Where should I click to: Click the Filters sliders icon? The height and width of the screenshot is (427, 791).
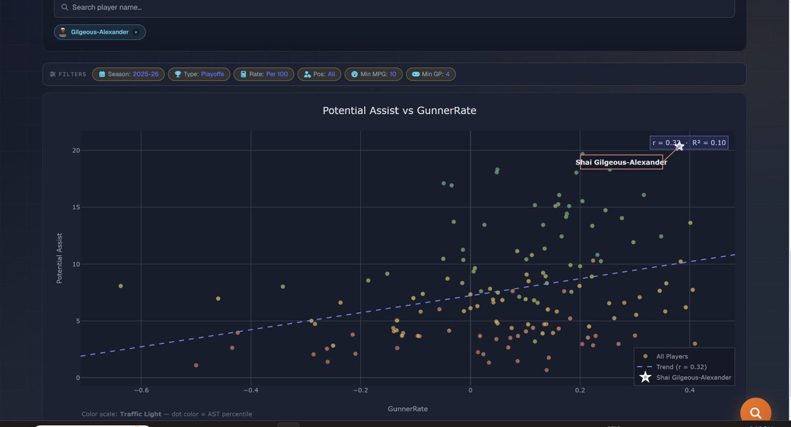click(53, 74)
